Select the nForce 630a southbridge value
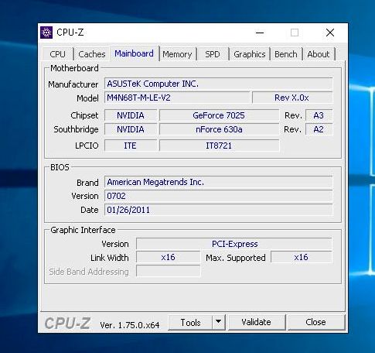This screenshot has height=353, width=375. tap(219, 129)
